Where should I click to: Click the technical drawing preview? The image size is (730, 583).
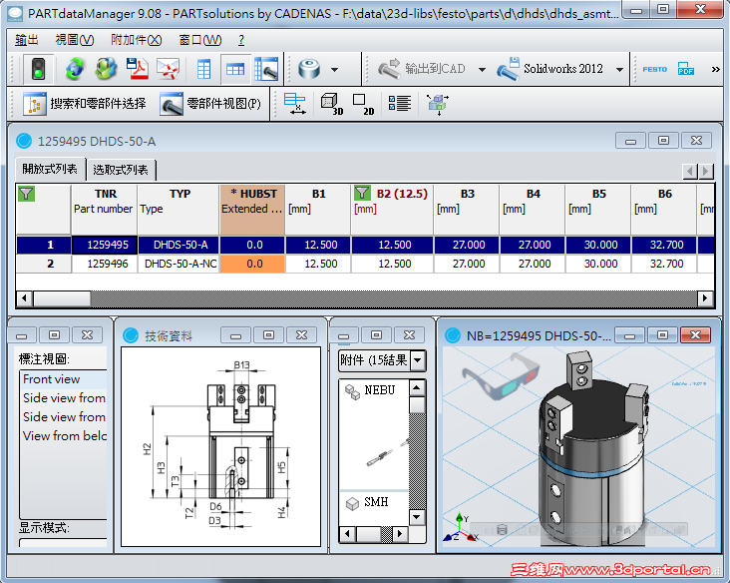(220, 446)
